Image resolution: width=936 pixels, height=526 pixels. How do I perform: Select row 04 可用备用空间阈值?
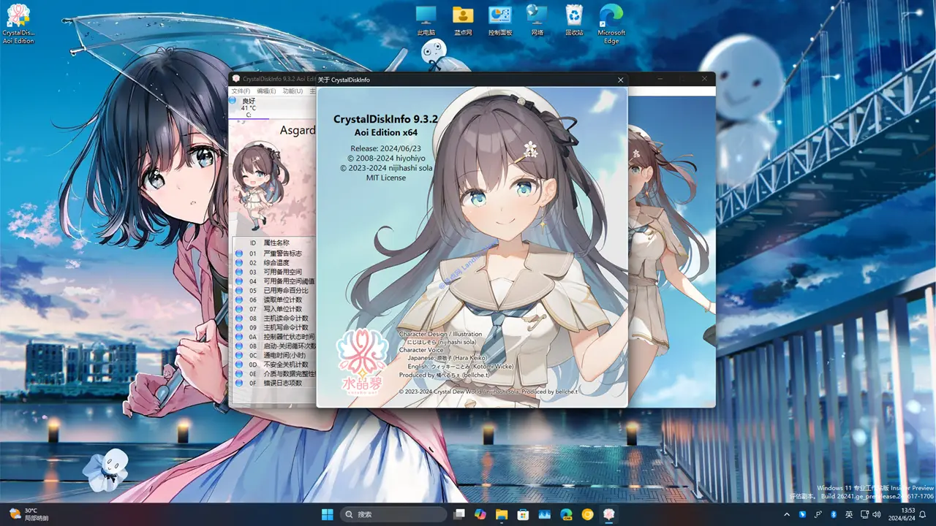[x=274, y=281]
